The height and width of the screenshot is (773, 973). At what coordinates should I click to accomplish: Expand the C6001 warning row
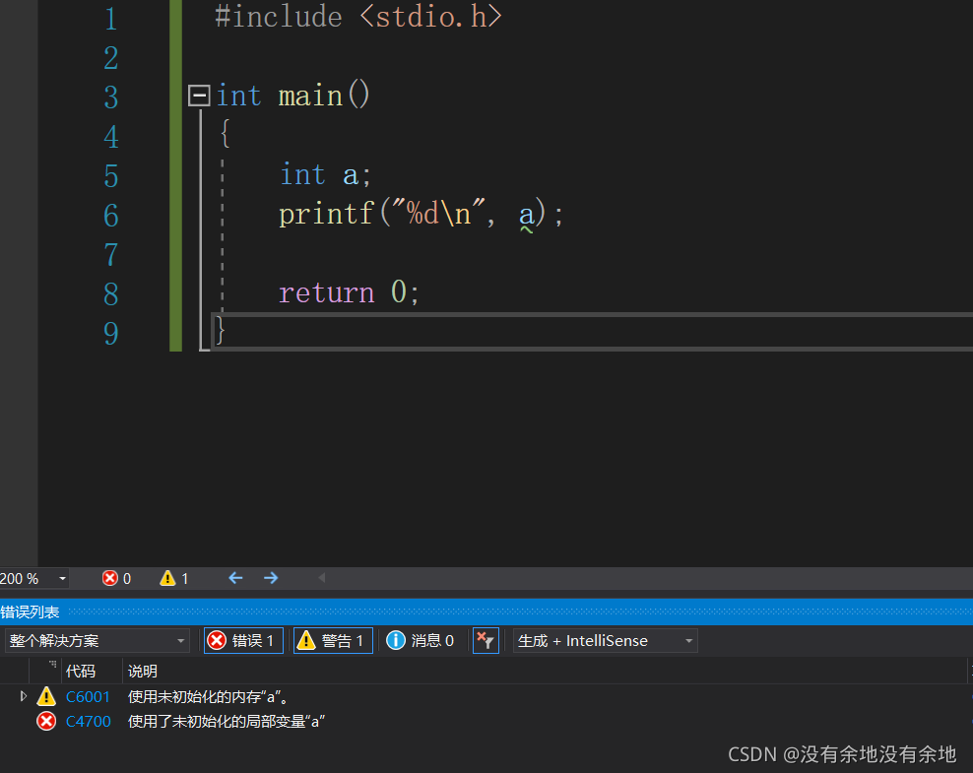coord(24,696)
